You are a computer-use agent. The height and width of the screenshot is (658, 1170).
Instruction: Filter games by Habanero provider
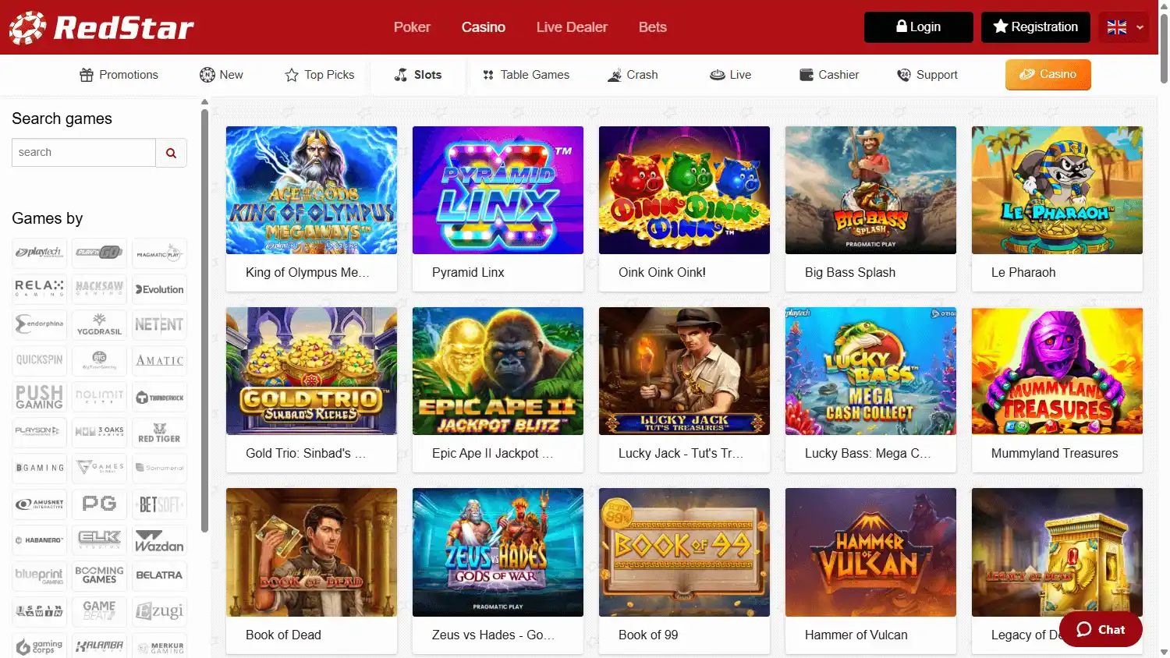[x=40, y=539]
